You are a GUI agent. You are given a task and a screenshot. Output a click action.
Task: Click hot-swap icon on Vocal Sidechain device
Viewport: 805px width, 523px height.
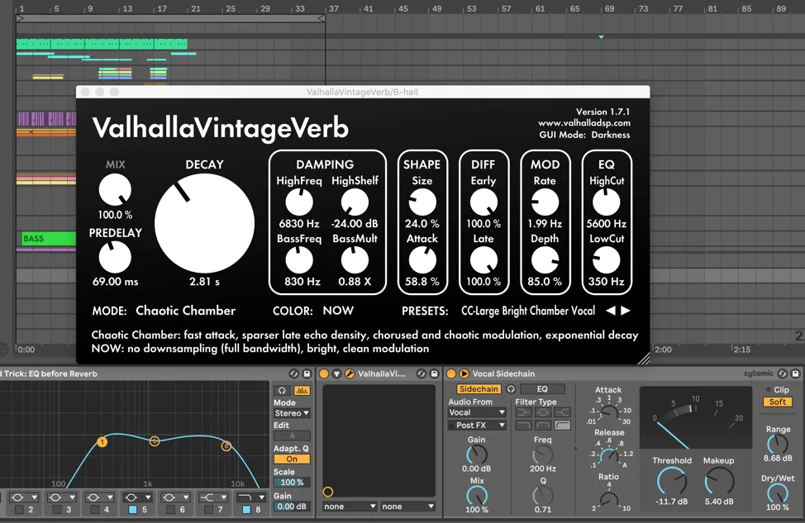[x=783, y=373]
